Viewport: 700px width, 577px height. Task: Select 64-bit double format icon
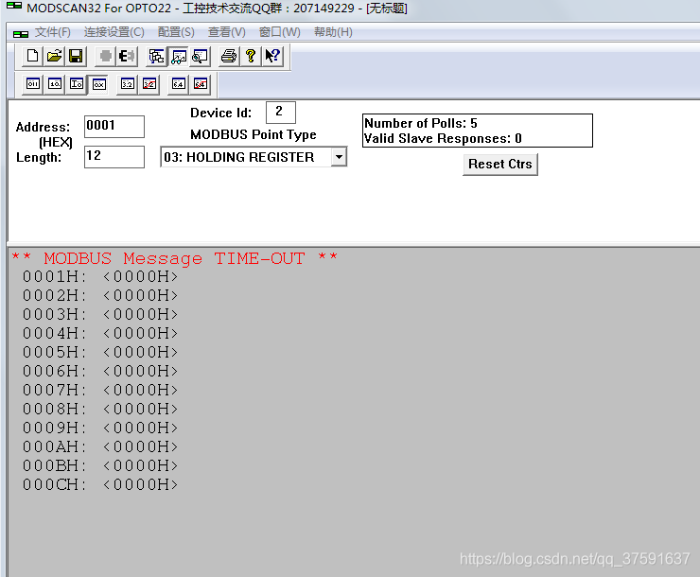click(x=178, y=84)
